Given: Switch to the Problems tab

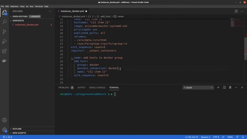Looking at the screenshot, I should point(66,88).
